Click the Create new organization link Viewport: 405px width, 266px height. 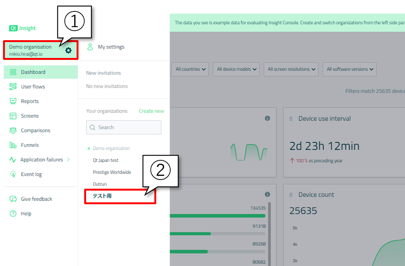coord(151,111)
